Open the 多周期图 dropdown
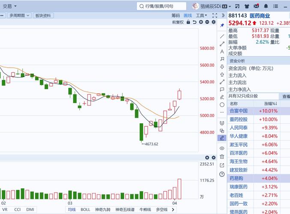Screen dimensions: 290x214 (19, 15)
